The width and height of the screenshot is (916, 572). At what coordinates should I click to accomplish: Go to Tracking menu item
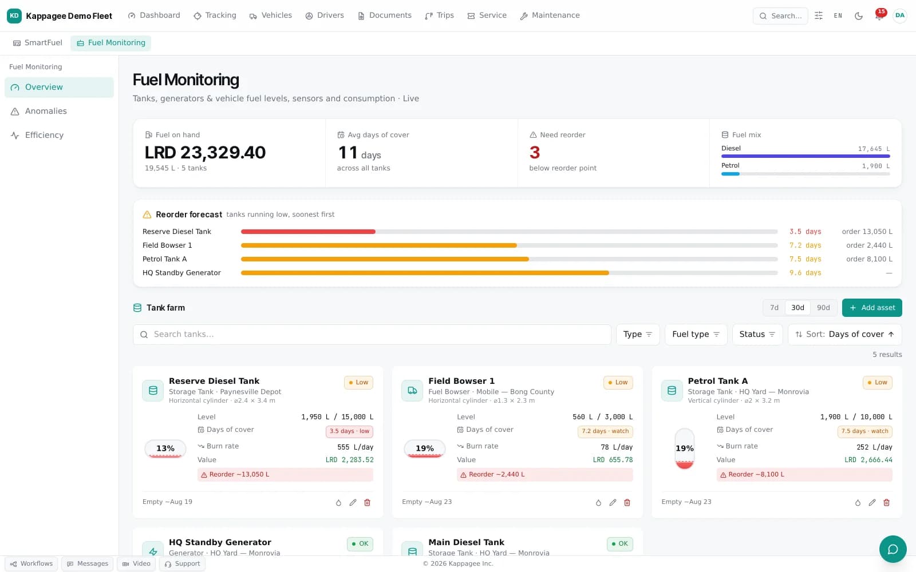click(x=215, y=15)
